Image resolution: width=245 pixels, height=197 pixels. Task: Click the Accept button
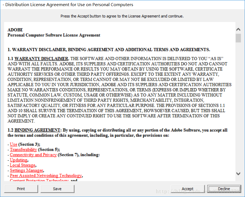click(x=188, y=189)
